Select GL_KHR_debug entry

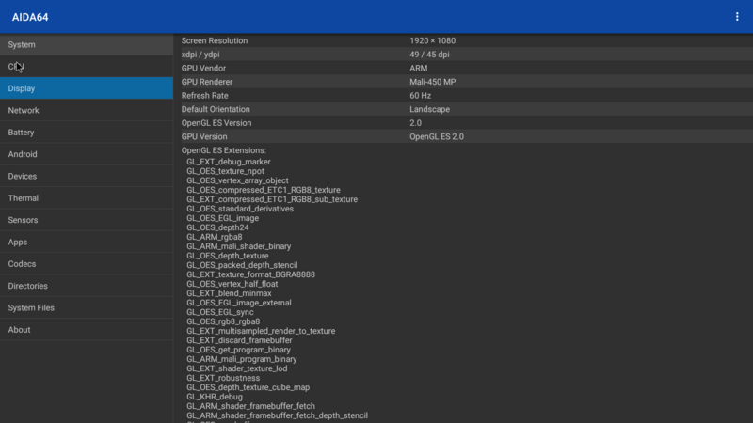pyautogui.click(x=215, y=397)
